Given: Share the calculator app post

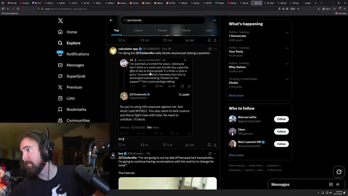Looking at the screenshot, I should click(x=215, y=145).
